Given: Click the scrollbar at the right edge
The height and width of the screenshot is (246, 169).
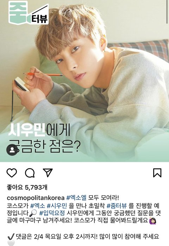Looking at the screenshot, I should pyautogui.click(x=167, y=12).
